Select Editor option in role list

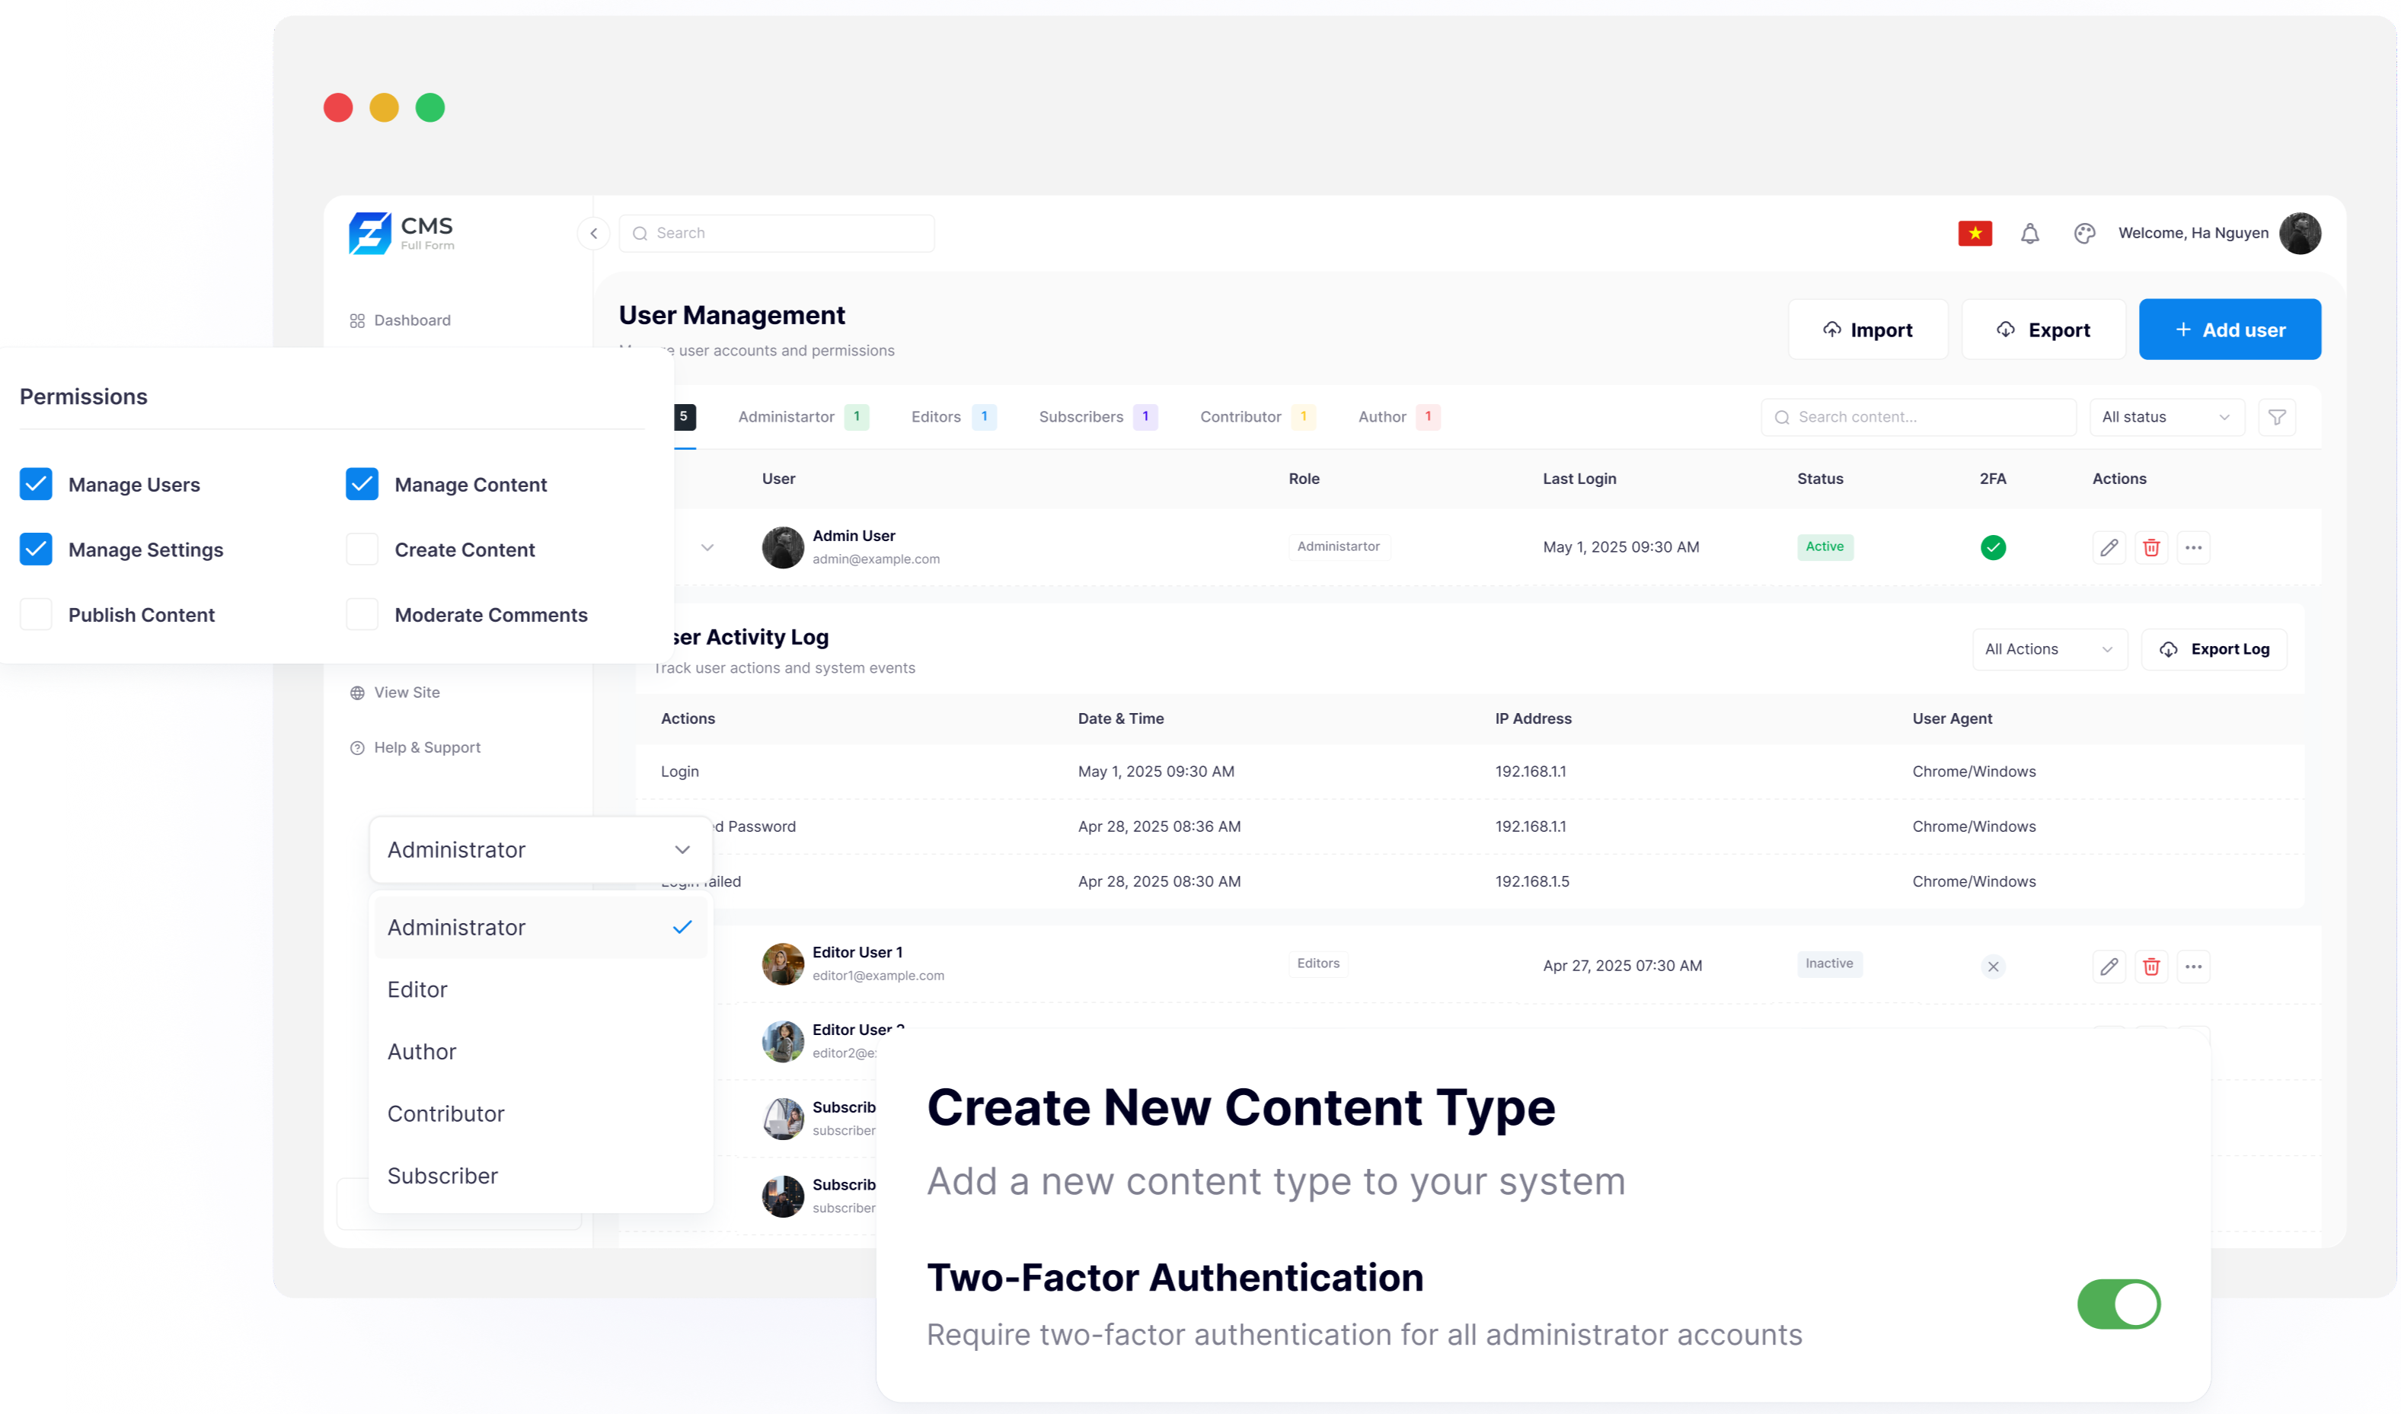(541, 990)
